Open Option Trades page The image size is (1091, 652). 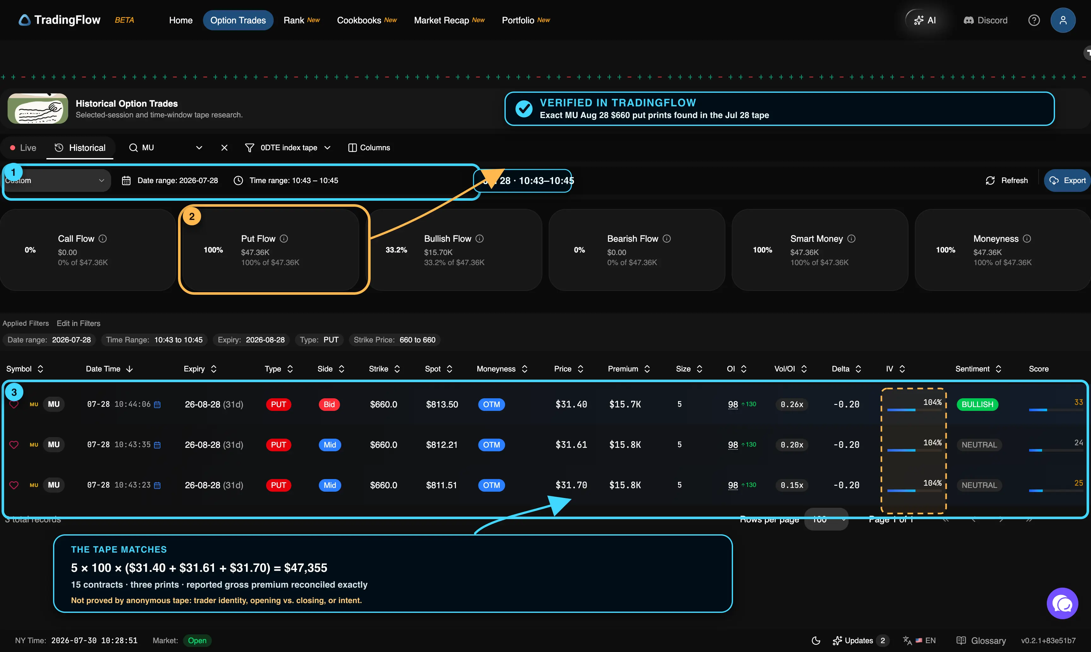tap(238, 20)
